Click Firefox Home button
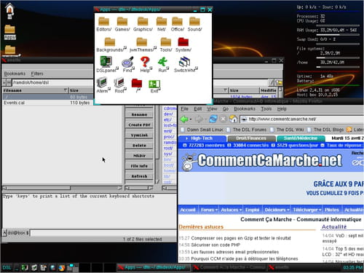Image resolution: width=364 pixels, height=273 pixels. [x=233, y=119]
